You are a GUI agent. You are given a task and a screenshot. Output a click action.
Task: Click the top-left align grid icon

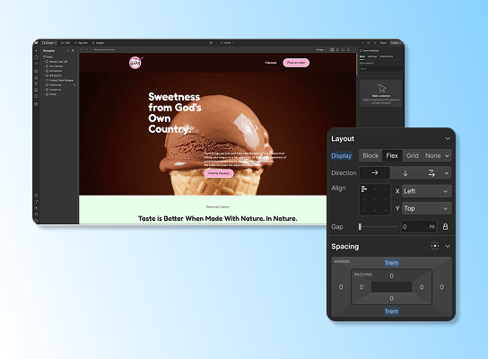(364, 189)
